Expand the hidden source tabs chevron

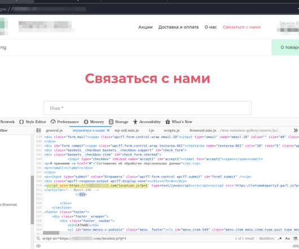[x=296, y=130]
